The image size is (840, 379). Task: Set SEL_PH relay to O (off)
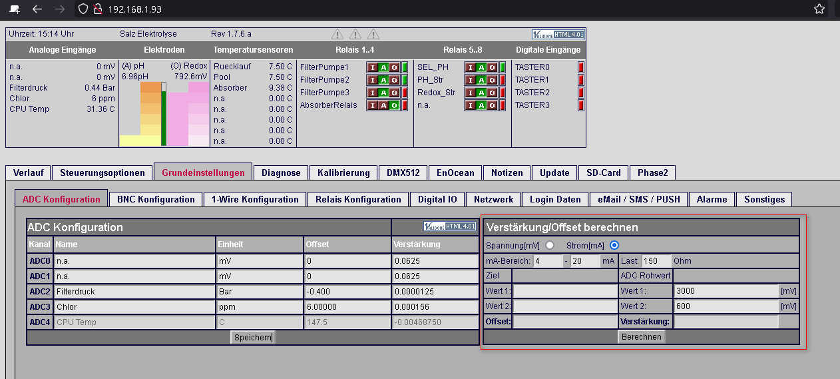(x=493, y=67)
